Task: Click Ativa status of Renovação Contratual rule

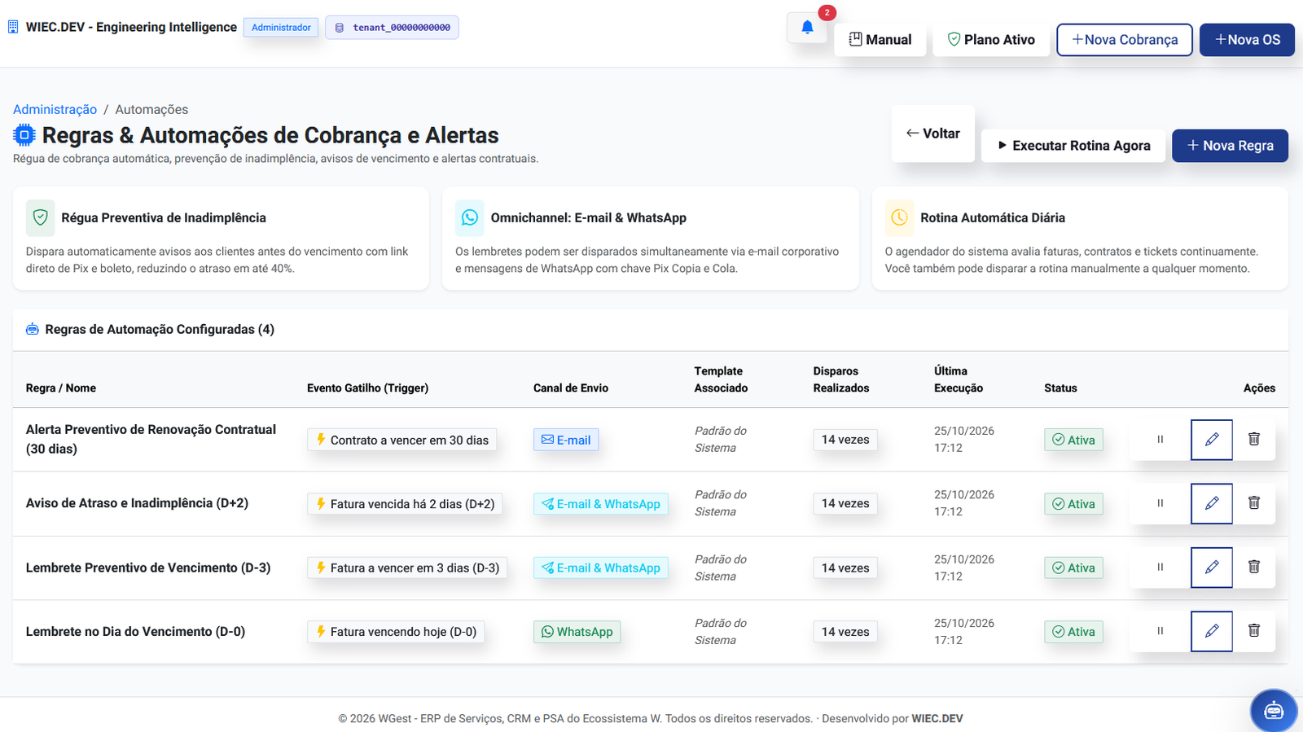Action: 1073,440
